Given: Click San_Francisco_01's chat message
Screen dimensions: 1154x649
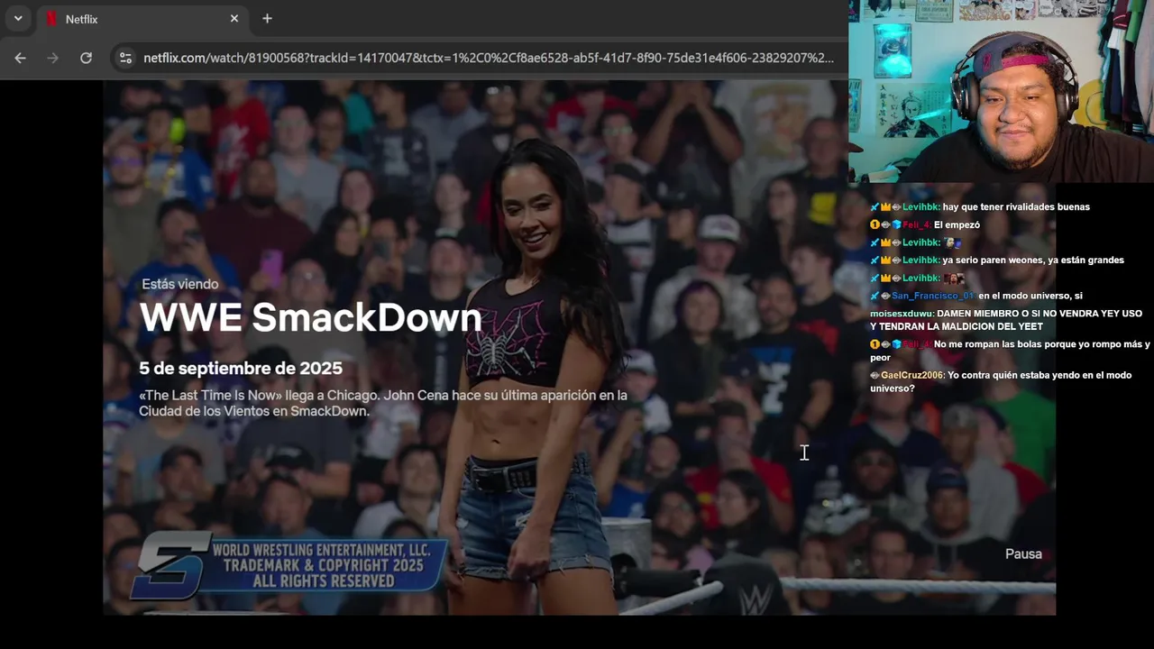Looking at the screenshot, I should [x=976, y=296].
